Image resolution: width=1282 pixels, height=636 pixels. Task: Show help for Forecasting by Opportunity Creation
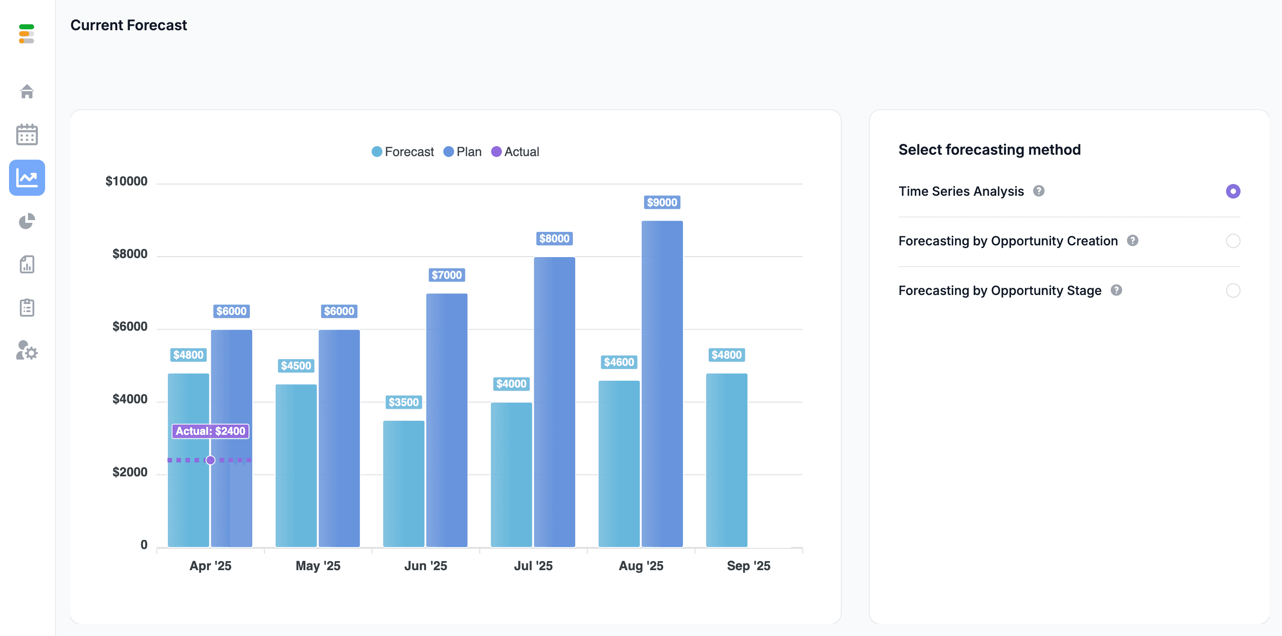click(x=1133, y=241)
